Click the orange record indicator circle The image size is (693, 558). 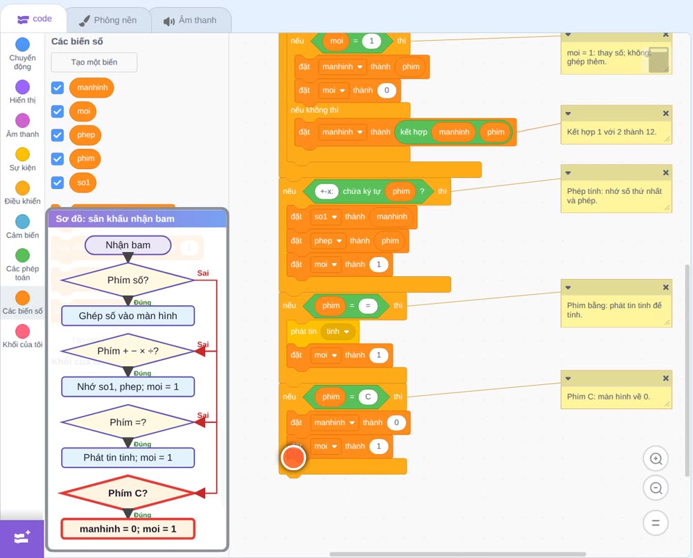[x=293, y=457]
